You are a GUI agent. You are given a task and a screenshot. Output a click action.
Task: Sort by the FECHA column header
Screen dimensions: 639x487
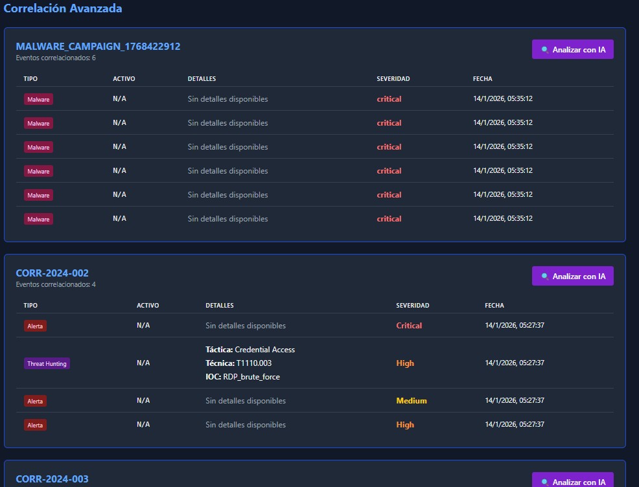tap(482, 78)
